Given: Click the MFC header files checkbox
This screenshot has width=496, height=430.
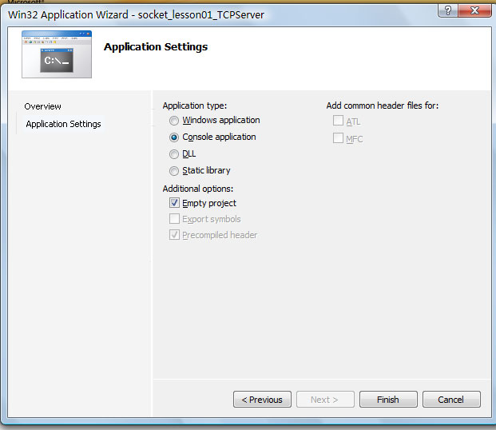Looking at the screenshot, I should pos(338,138).
